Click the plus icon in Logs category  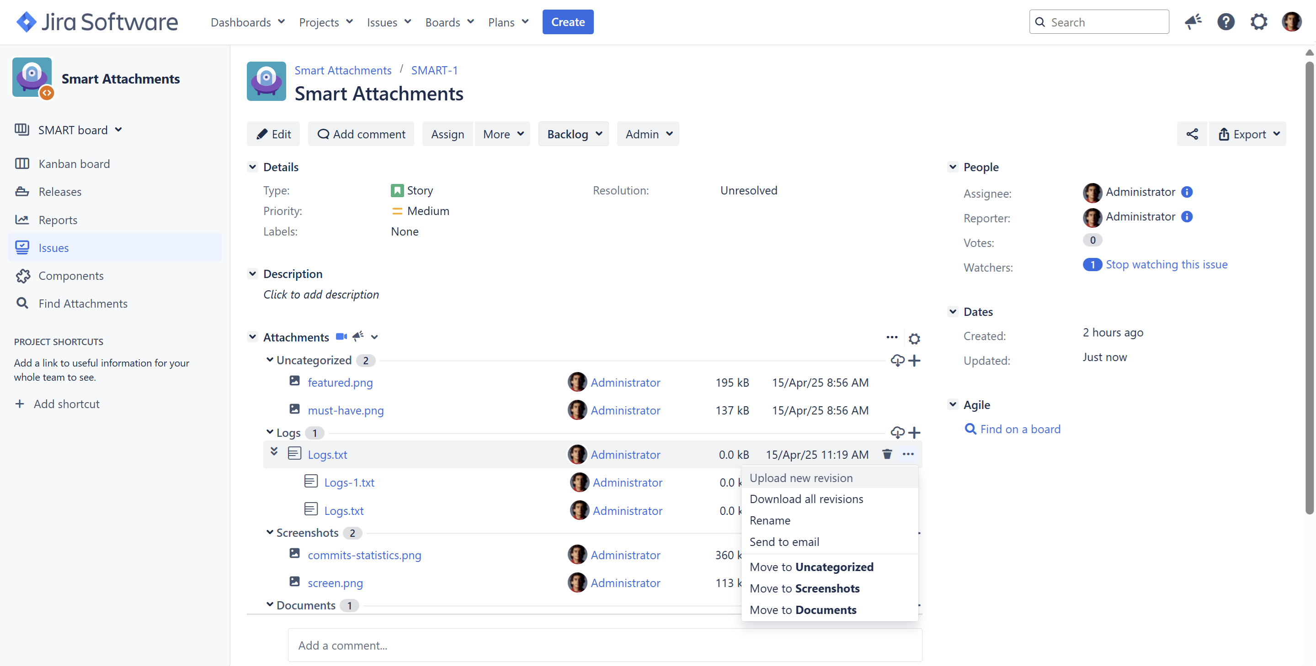coord(914,432)
